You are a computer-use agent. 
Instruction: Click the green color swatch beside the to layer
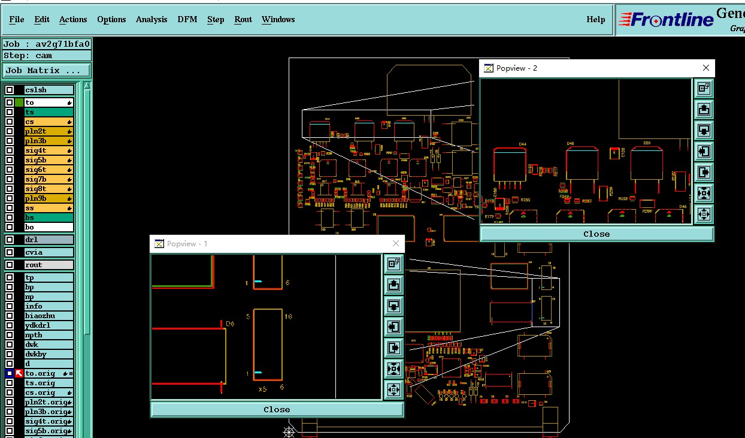pos(19,102)
